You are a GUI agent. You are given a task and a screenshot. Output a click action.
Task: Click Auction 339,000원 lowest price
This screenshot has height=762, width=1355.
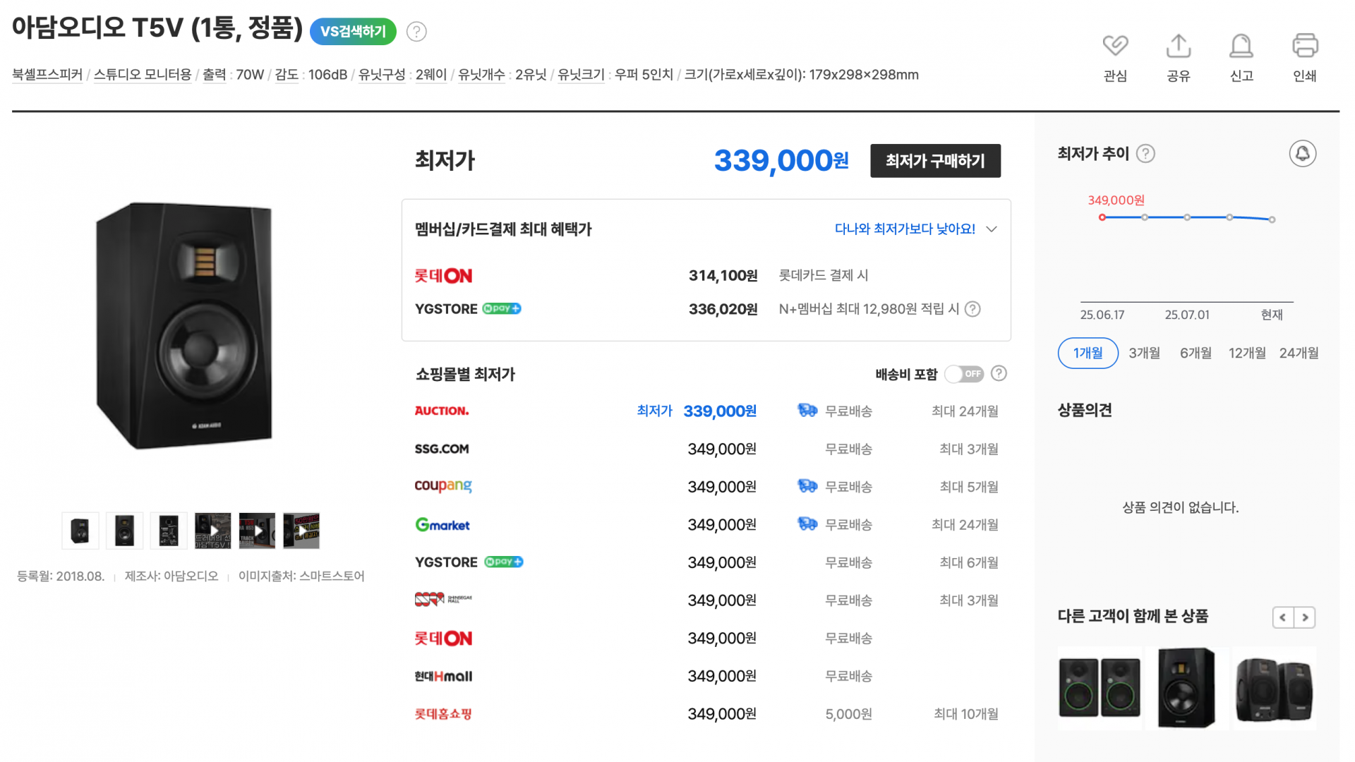[720, 411]
